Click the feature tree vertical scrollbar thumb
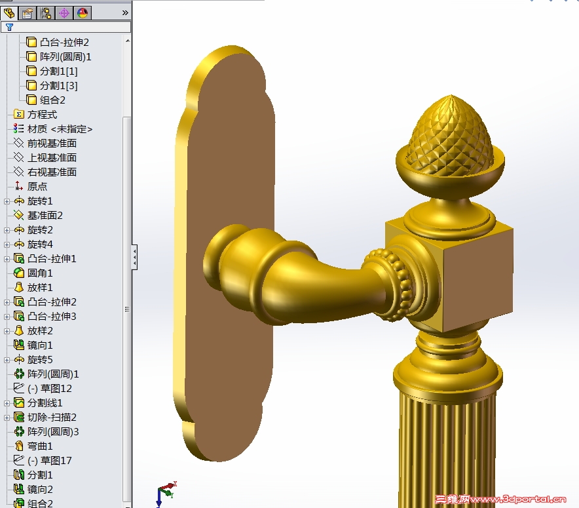This screenshot has width=579, height=508. coord(127,309)
